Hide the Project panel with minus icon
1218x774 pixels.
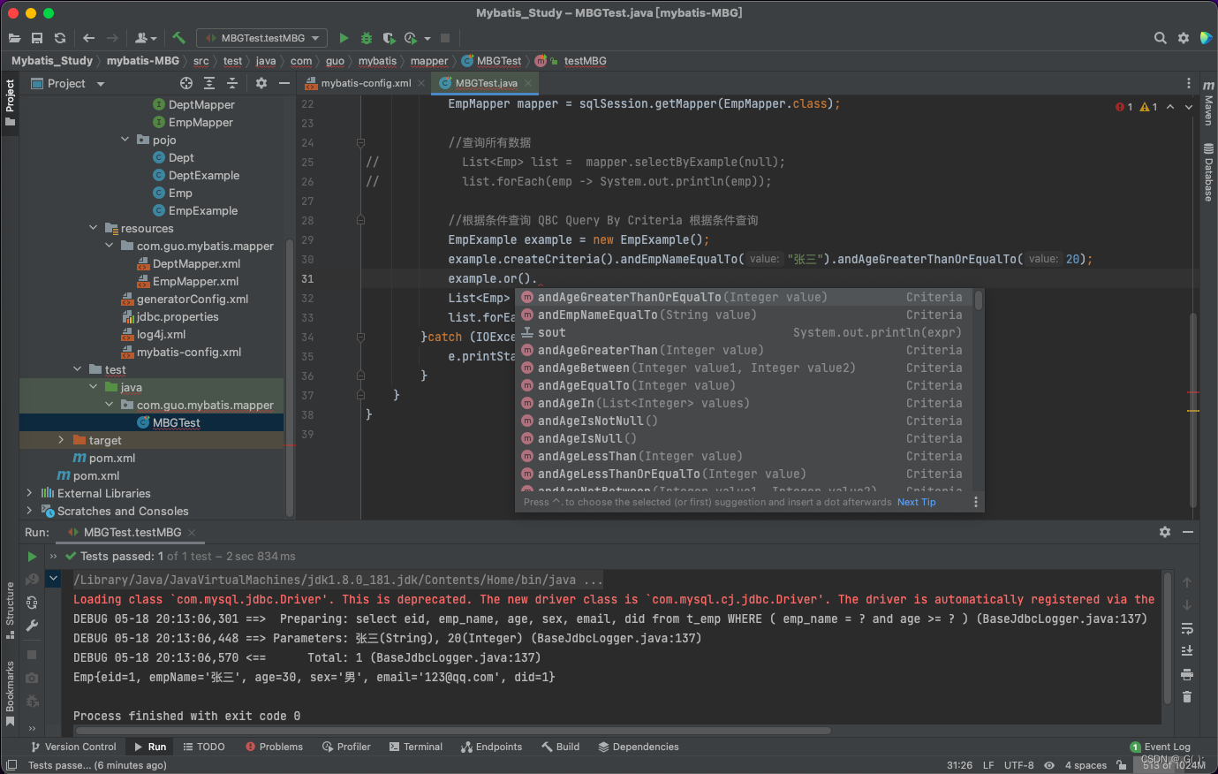[284, 83]
